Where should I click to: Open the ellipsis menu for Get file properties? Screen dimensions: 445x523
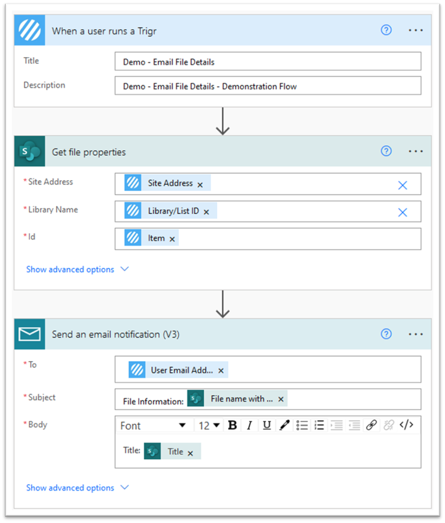pos(415,151)
